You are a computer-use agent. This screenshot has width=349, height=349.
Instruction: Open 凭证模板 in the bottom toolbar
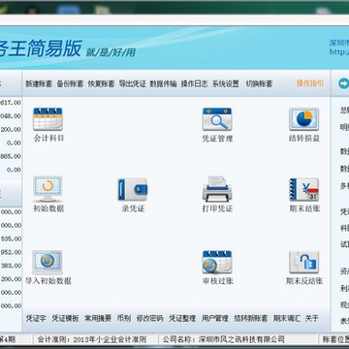coord(65,318)
